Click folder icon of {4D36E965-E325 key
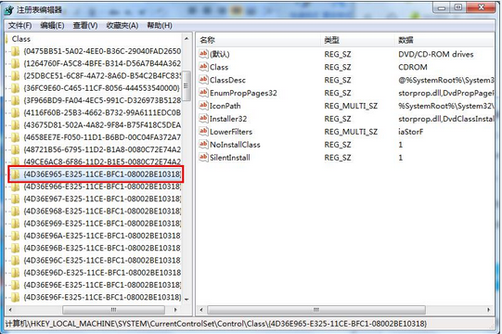This screenshot has width=502, height=334. click(15, 174)
